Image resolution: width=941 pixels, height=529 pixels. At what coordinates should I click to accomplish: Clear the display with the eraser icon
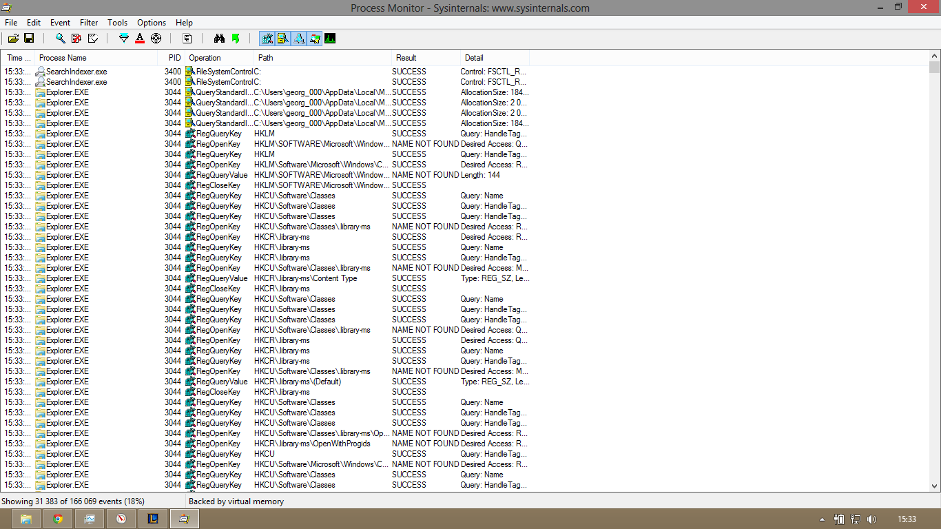[93, 39]
